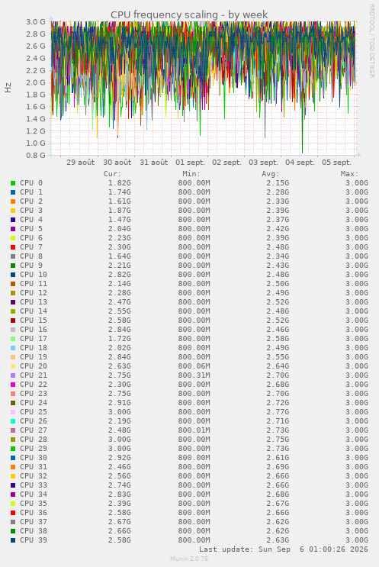This screenshot has width=379, height=567.
Task: Select the dark blue CPU 4 swatch
Action: pyautogui.click(x=13, y=220)
